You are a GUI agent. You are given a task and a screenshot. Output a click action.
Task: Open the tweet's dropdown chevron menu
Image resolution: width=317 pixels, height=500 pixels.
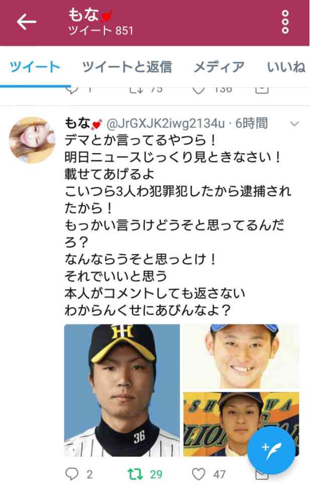(295, 124)
